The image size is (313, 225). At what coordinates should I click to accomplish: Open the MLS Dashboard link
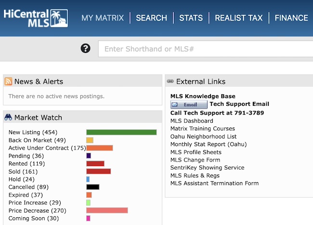(x=192, y=121)
